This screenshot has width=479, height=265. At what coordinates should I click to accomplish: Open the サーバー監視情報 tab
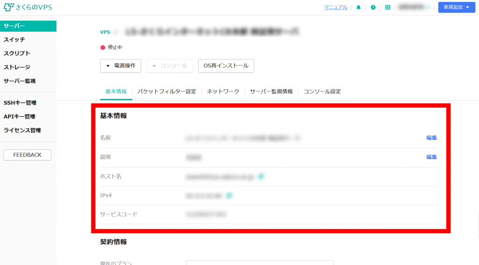tap(271, 91)
